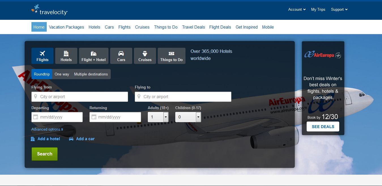Select the Hotels building tab
382x186 pixels.
click(x=66, y=56)
